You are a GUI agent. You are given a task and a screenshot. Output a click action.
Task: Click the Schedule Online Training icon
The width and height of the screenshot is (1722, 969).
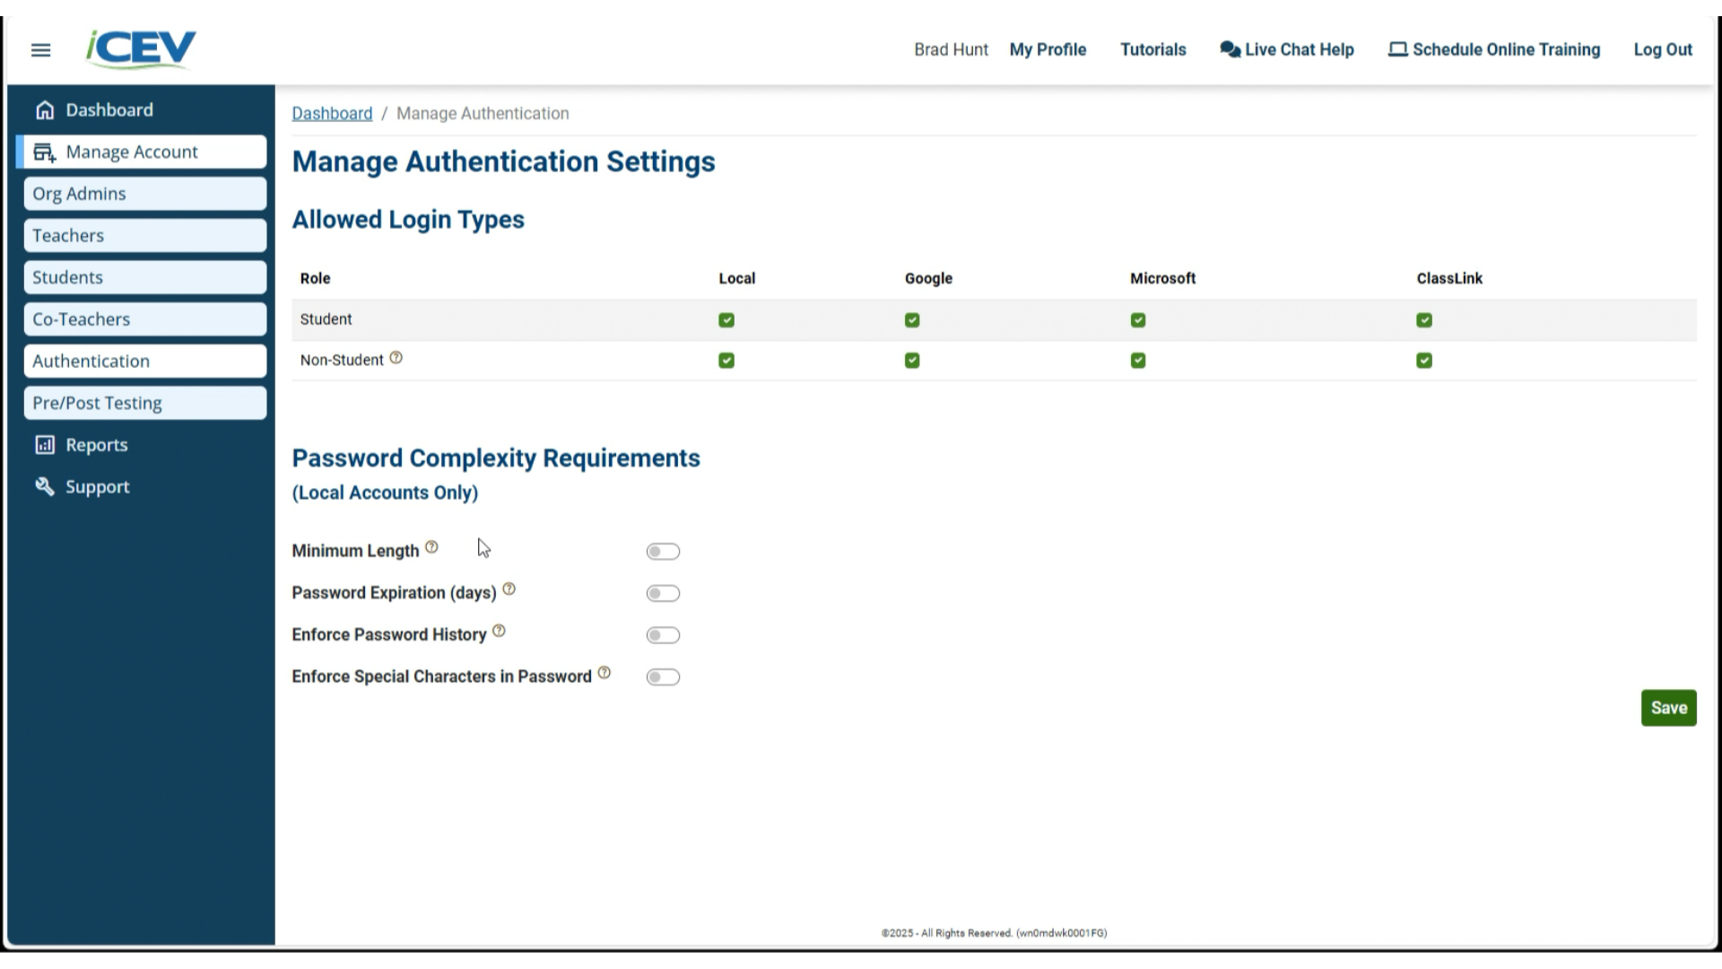(1398, 49)
